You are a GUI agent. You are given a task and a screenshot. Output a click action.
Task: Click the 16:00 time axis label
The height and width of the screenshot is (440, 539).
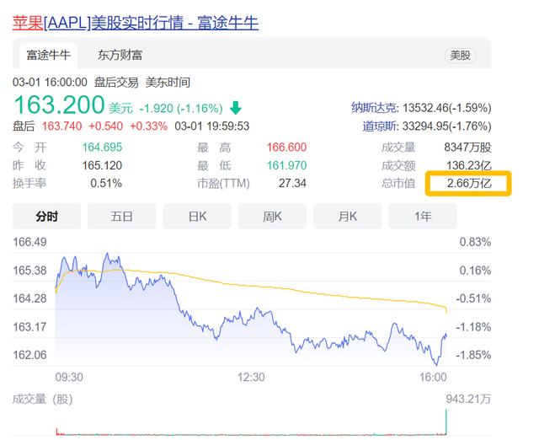433,378
